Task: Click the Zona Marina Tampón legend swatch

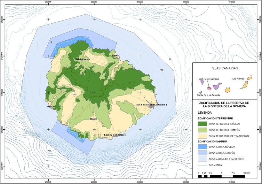Action: click(x=202, y=152)
